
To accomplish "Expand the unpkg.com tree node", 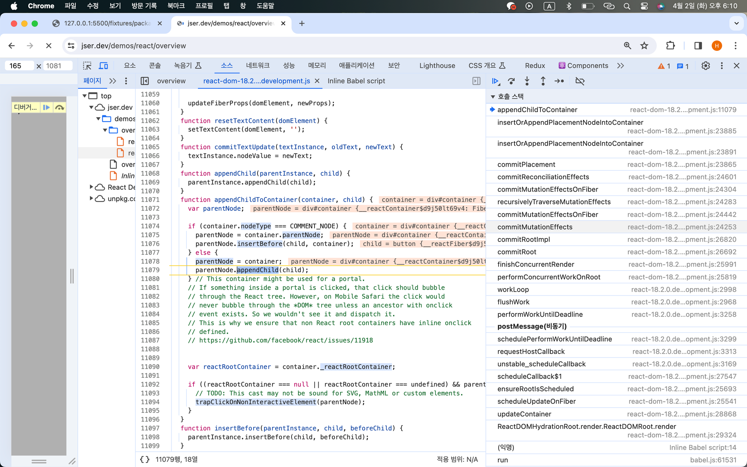I will coord(91,198).
